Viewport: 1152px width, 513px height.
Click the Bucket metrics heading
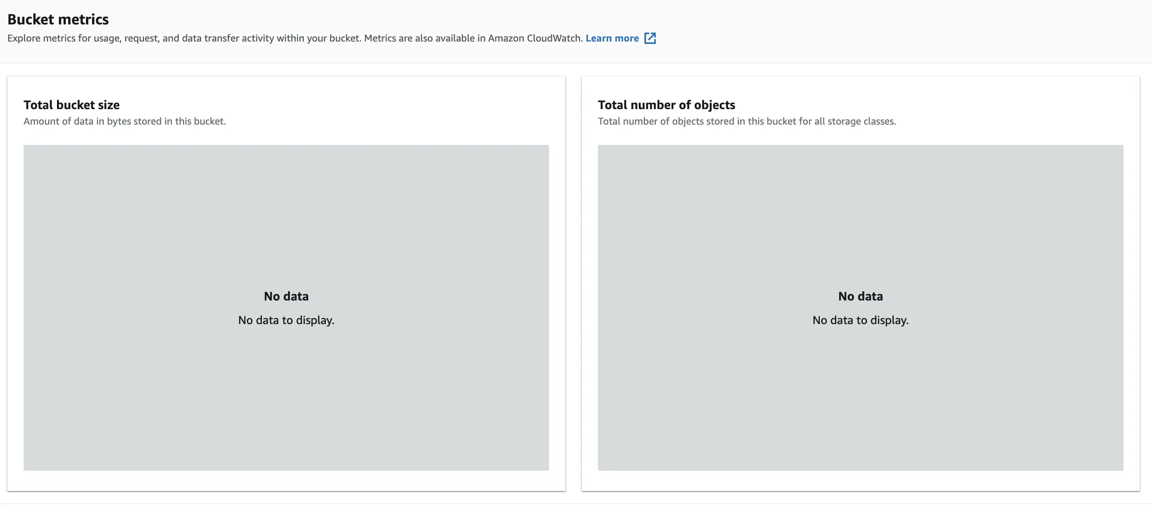[x=58, y=19]
